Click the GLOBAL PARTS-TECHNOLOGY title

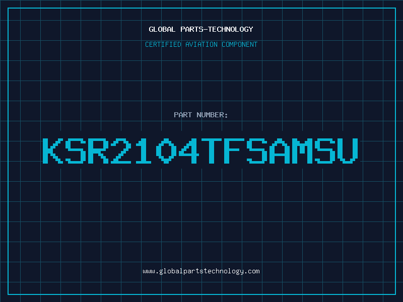coord(201,29)
